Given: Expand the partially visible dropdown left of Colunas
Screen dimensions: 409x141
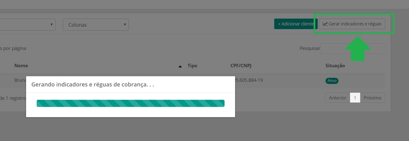Looking at the screenshot, I should pyautogui.click(x=28, y=25).
